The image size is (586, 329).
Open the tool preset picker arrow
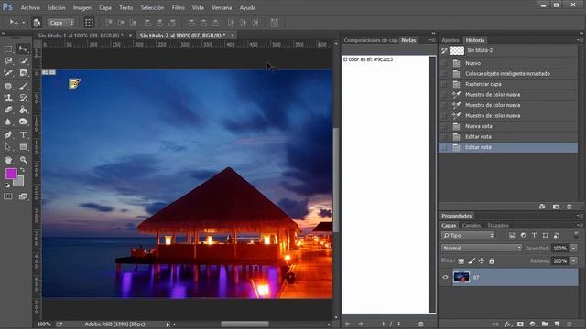[23, 23]
